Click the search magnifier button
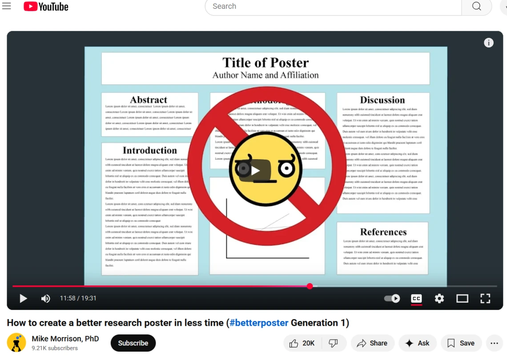Image resolution: width=507 pixels, height=357 pixels. coord(476,7)
